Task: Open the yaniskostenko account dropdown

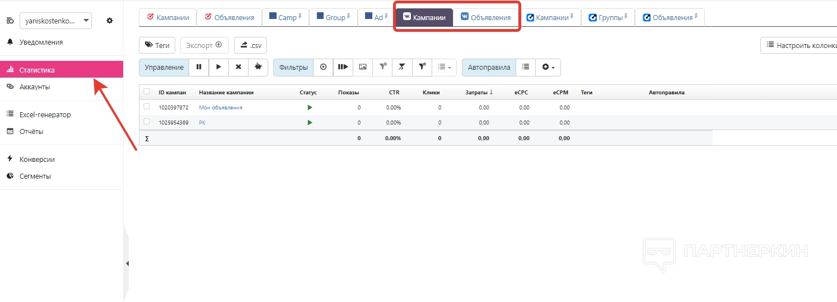Action: (x=55, y=21)
